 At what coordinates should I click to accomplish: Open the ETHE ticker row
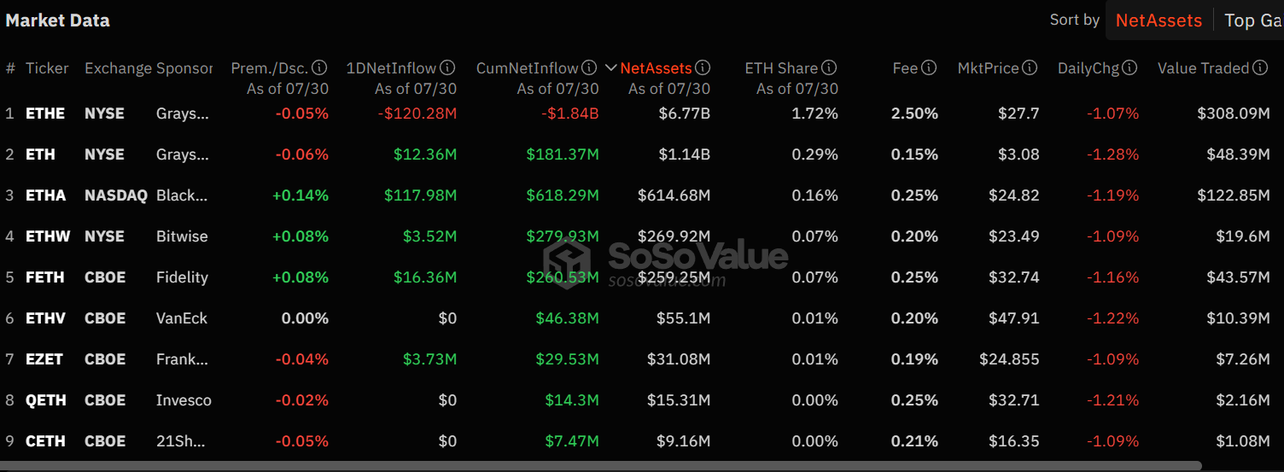(45, 114)
